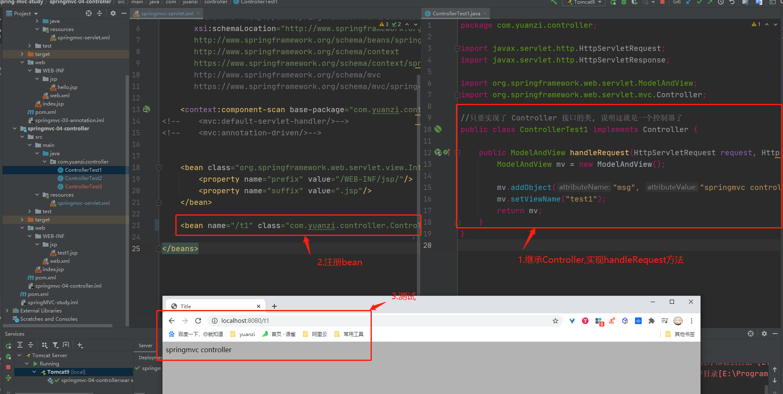
Task: Open the translation plugin icon in toolbar
Action: tap(759, 2)
